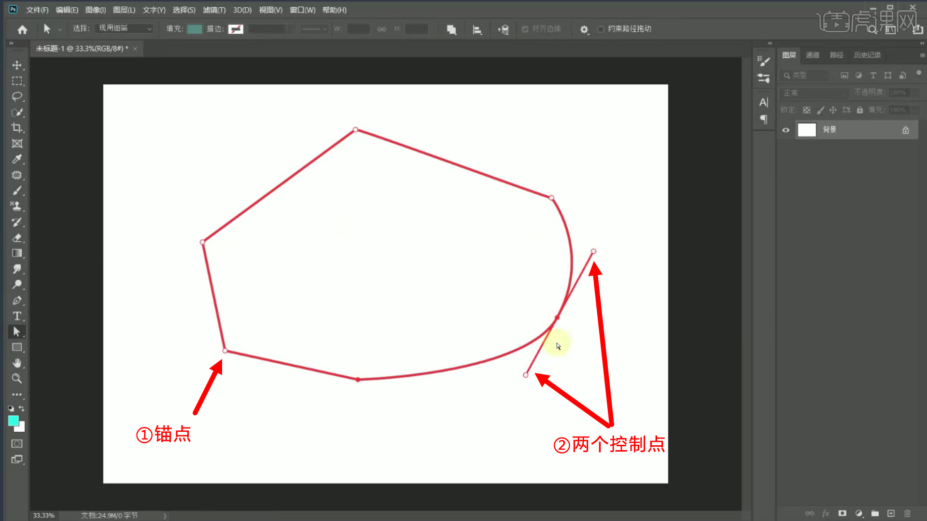
Task: Open the blend mode Normal dropdown
Action: pyautogui.click(x=815, y=93)
